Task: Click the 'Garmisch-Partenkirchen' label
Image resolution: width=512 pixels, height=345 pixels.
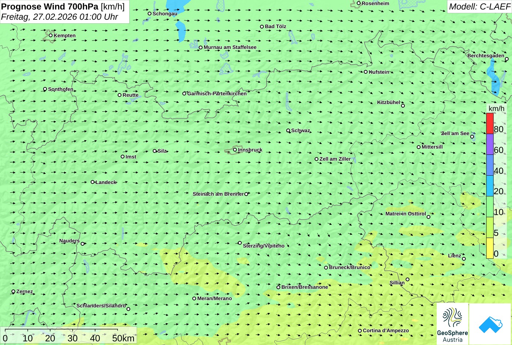Action: pyautogui.click(x=217, y=93)
